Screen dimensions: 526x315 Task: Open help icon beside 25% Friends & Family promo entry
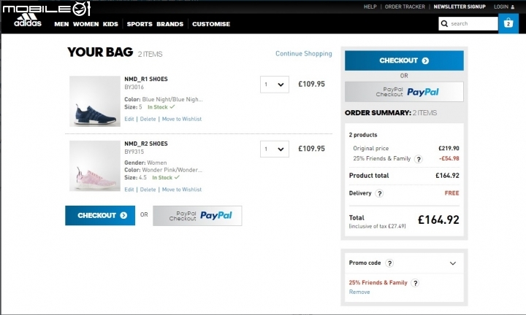click(x=415, y=283)
